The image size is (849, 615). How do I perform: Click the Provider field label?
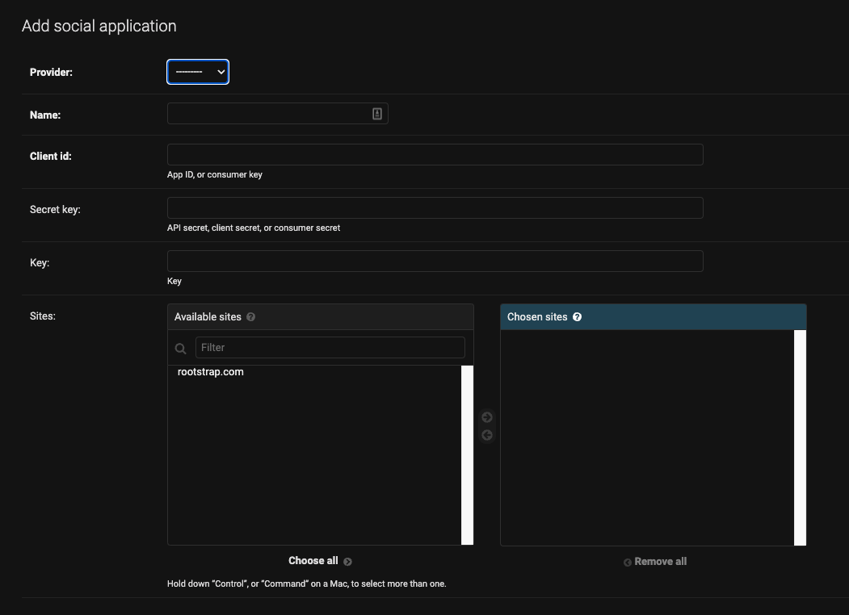pos(51,73)
